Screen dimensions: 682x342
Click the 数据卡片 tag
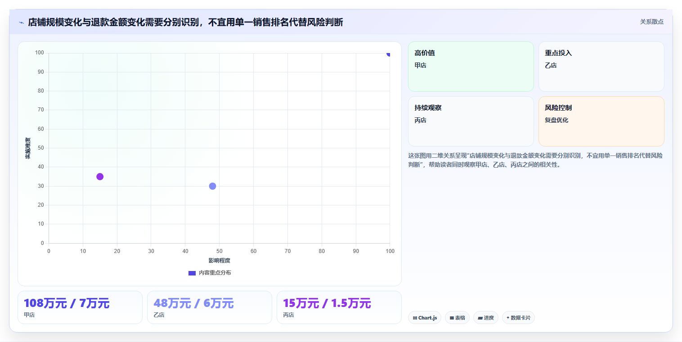(518, 318)
